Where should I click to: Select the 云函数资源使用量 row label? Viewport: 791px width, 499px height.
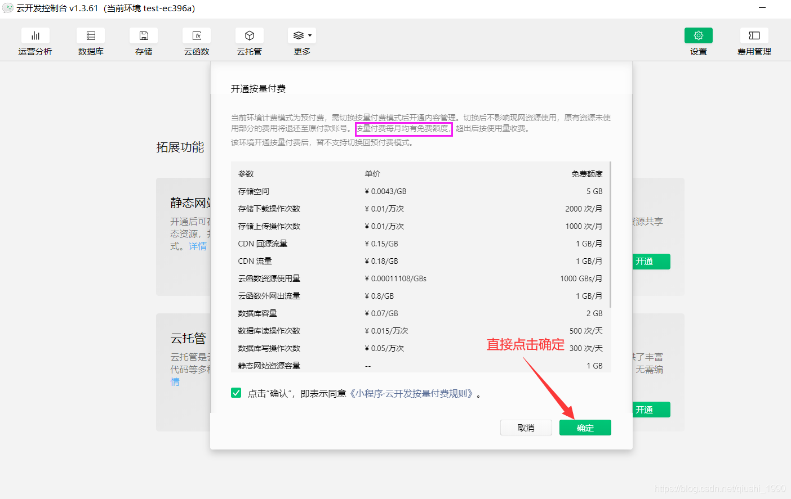tap(269, 278)
